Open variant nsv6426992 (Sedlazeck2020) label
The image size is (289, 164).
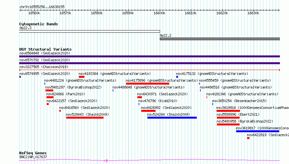pyautogui.click(x=166, y=108)
